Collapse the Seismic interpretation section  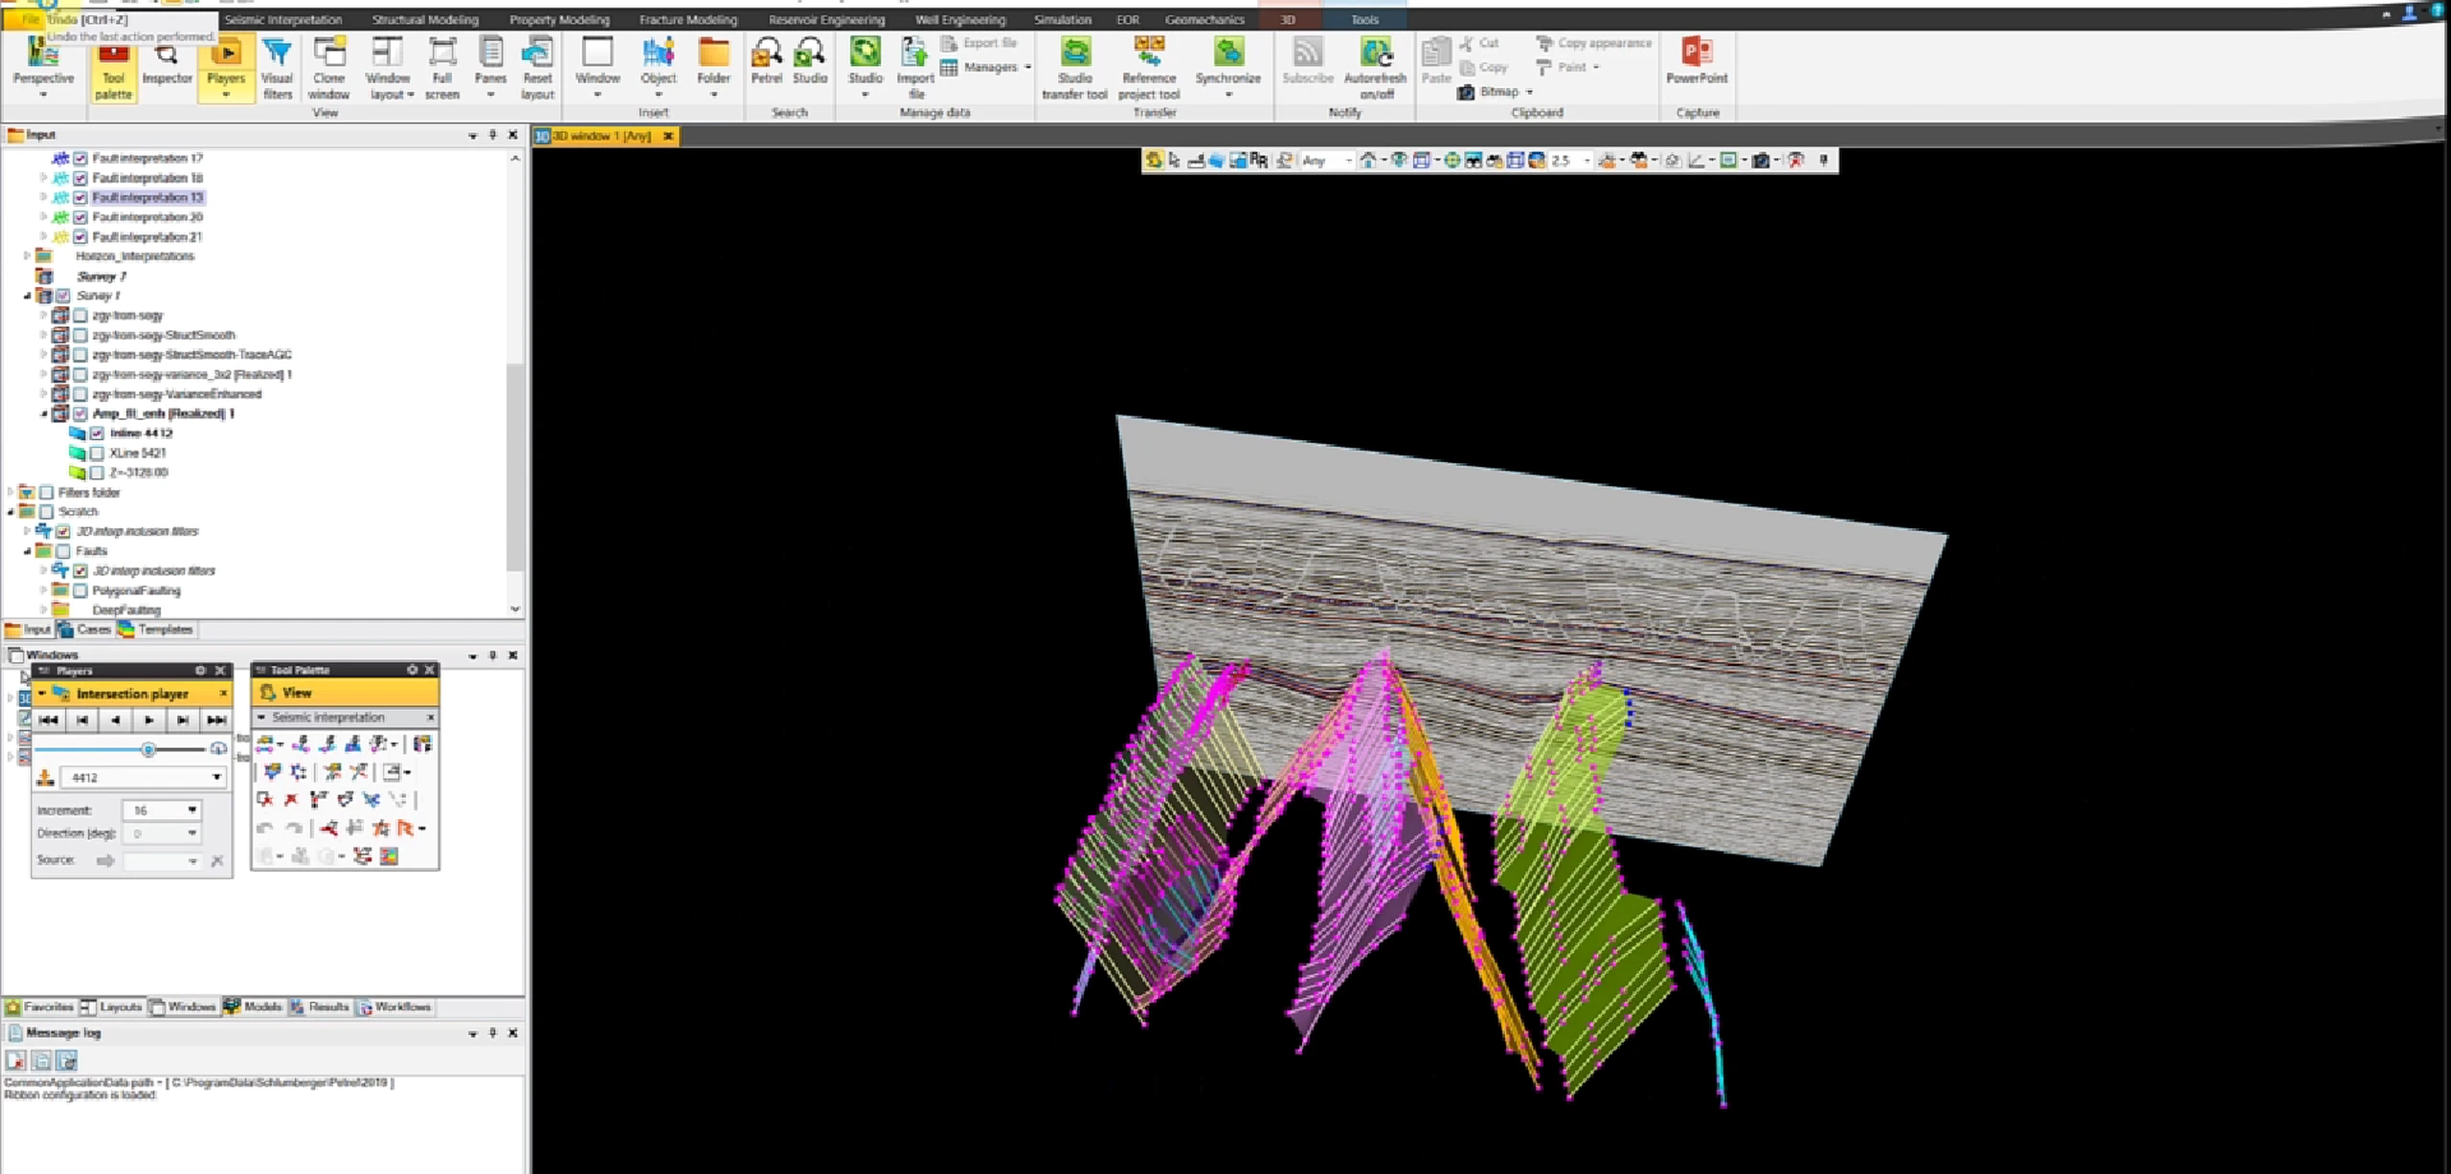pyautogui.click(x=260, y=718)
